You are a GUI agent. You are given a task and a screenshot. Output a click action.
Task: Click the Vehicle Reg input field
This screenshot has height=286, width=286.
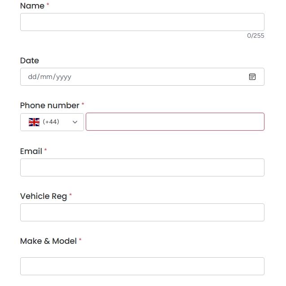(142, 212)
